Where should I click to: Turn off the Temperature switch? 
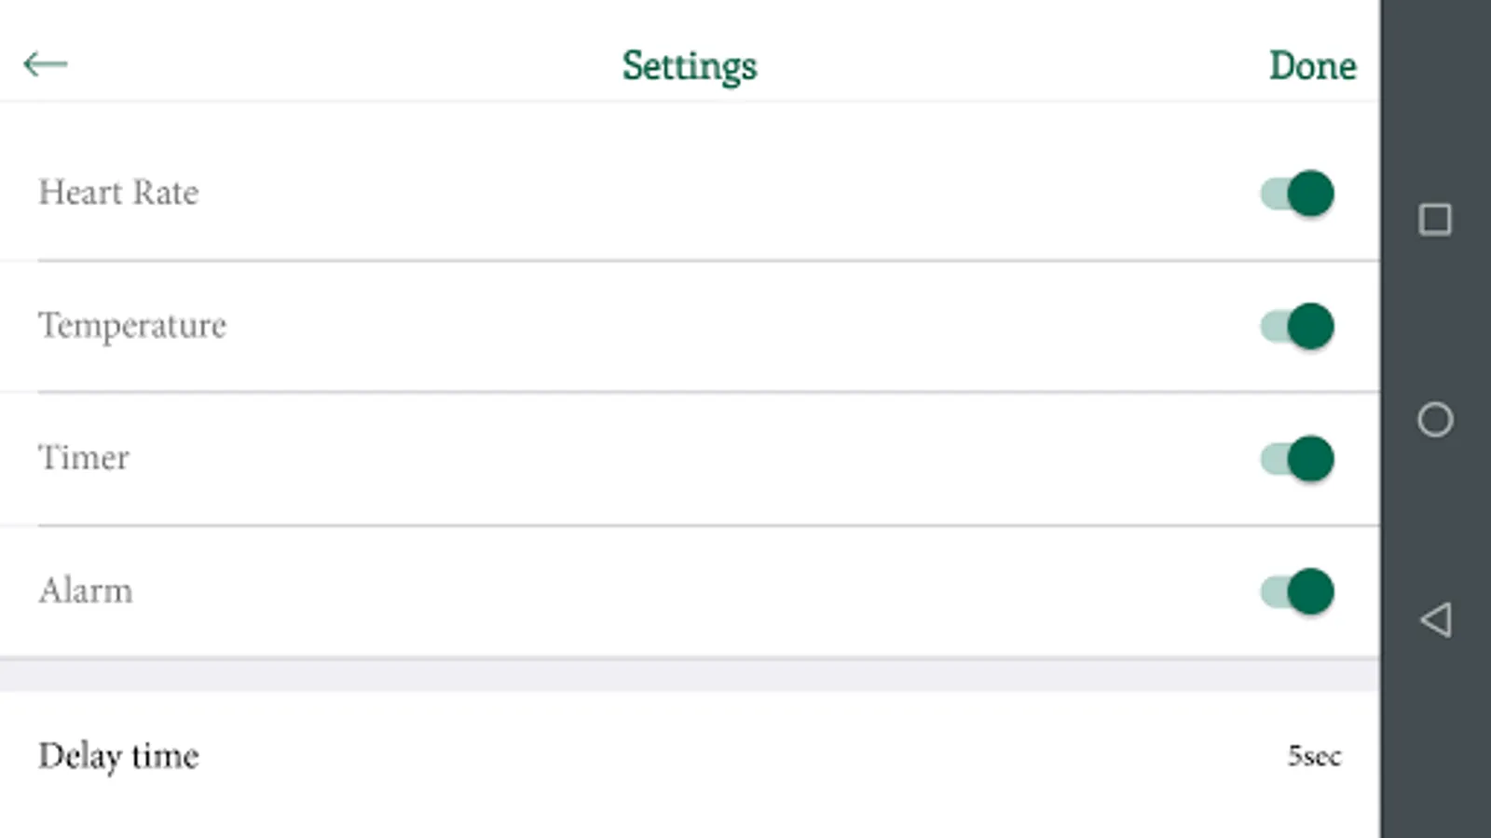pyautogui.click(x=1298, y=327)
